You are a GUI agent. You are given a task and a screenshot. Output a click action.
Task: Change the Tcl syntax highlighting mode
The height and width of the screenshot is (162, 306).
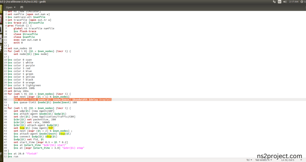(249, 160)
